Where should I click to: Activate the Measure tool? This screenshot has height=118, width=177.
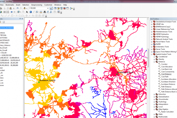click(41, 12)
